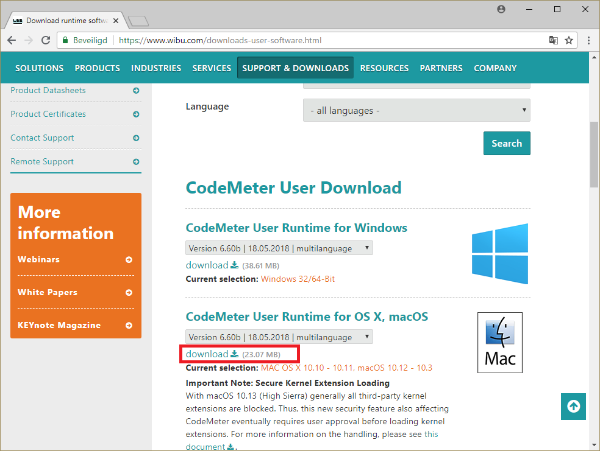600x451 pixels.
Task: Click CodeMeter User Runtime for Windows heading
Action: (x=296, y=228)
